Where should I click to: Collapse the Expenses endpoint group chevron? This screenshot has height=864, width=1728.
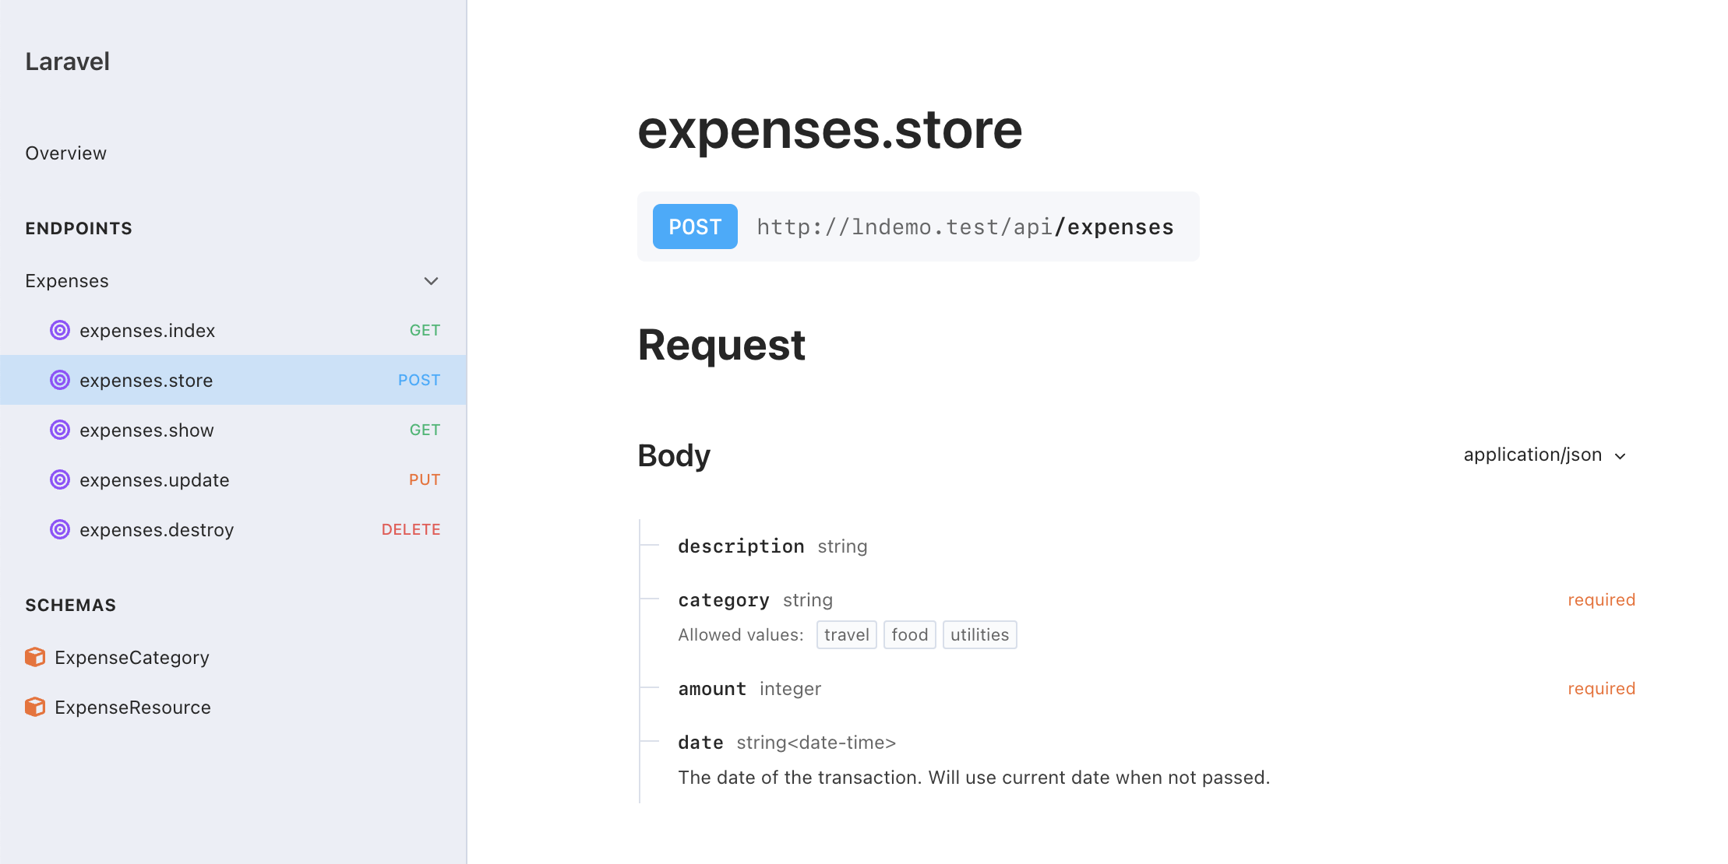[x=431, y=281]
